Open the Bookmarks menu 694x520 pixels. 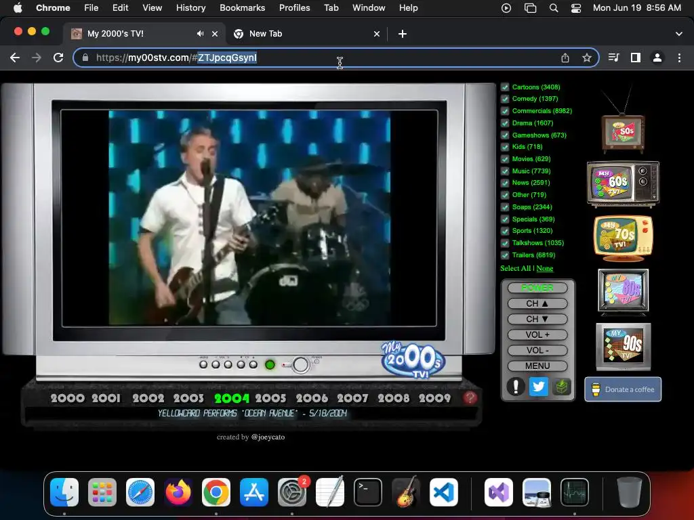[242, 7]
